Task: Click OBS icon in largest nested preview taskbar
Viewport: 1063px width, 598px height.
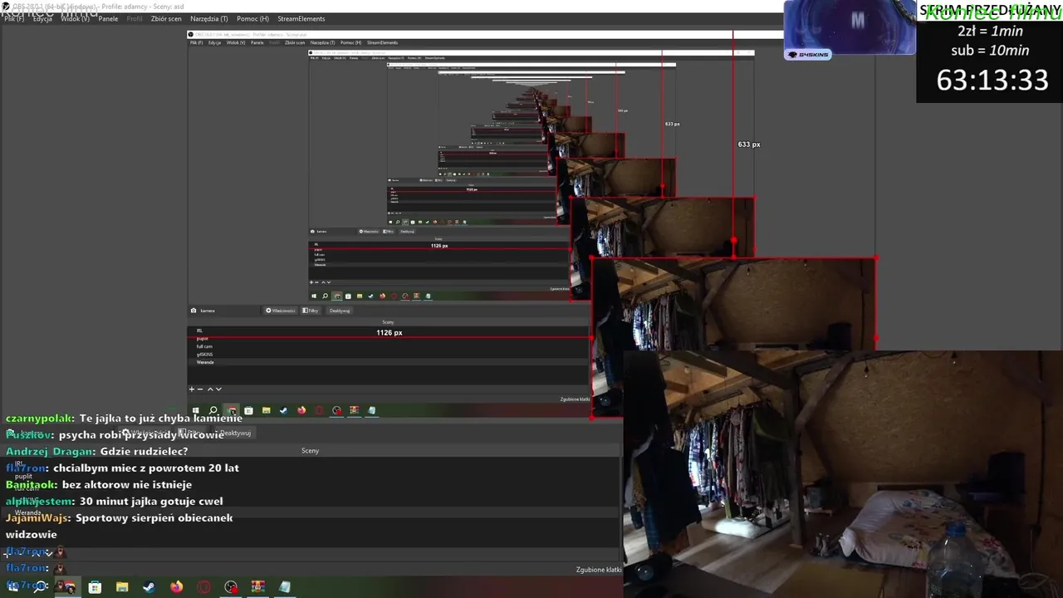Action: [x=336, y=410]
